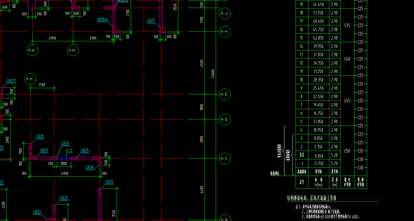The height and width of the screenshot is (221, 414).
Task: Click elevation cell 42.850 in the table
Action: pos(318,38)
